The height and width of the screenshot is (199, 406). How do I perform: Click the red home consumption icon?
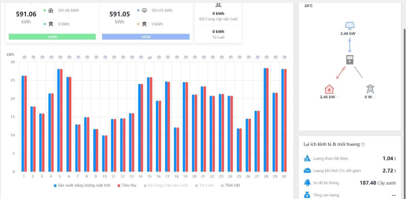(329, 89)
